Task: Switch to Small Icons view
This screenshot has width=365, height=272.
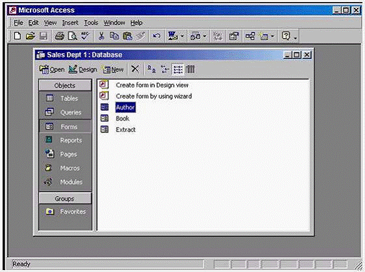Action: point(165,69)
